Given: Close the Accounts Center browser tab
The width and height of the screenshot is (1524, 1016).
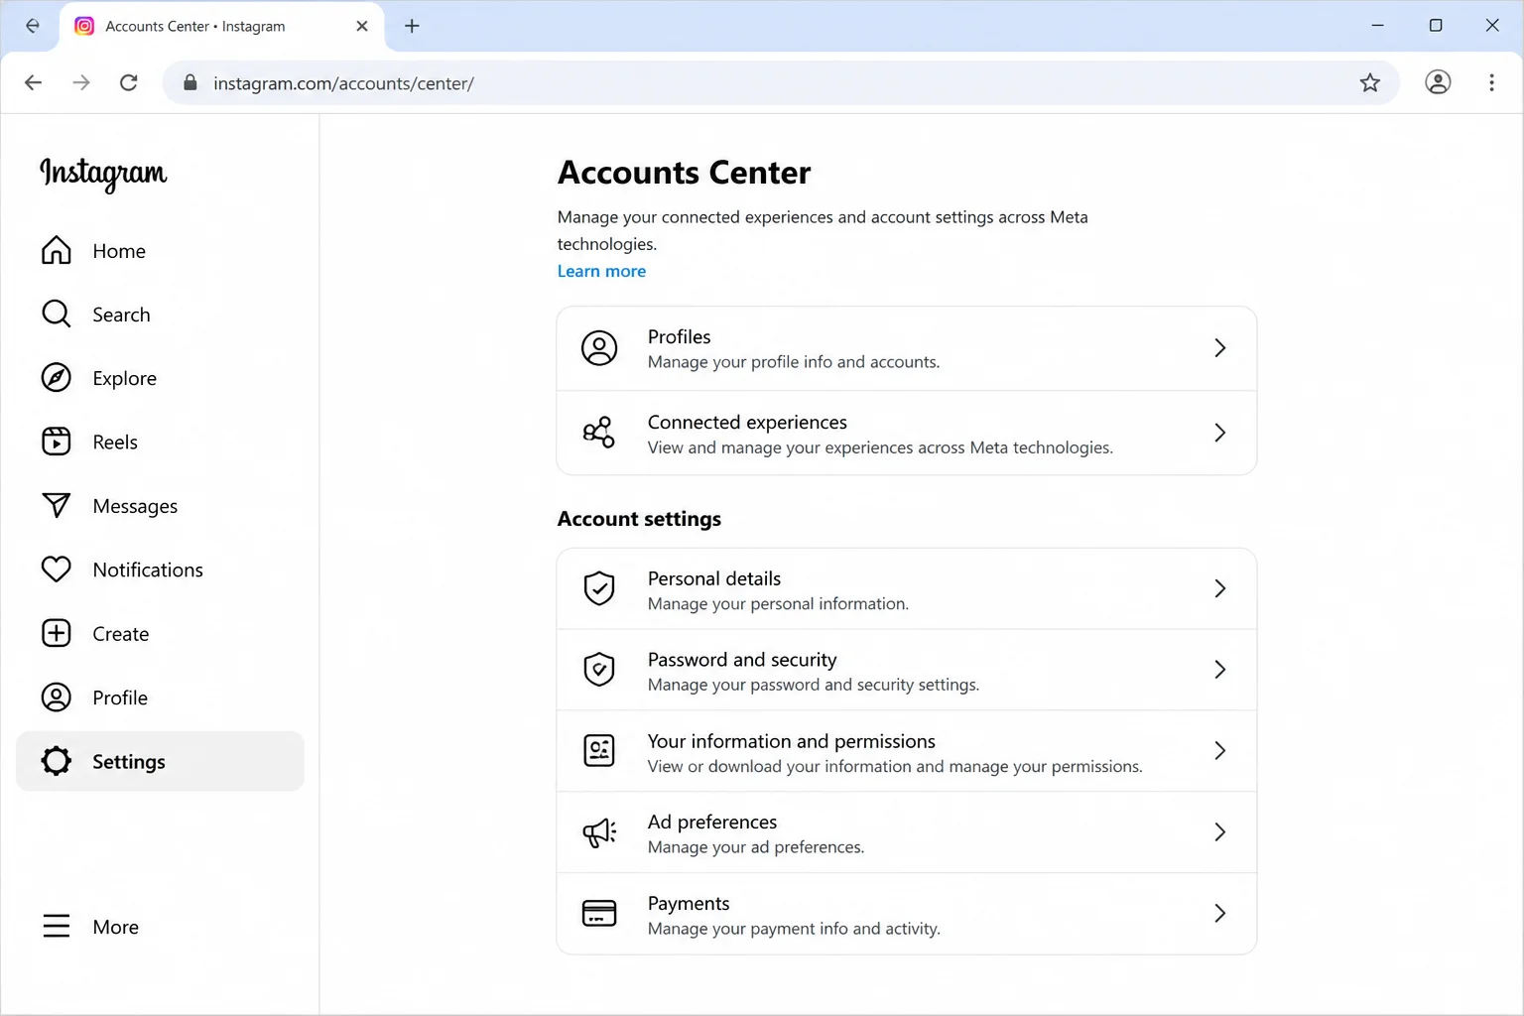Looking at the screenshot, I should 362,26.
